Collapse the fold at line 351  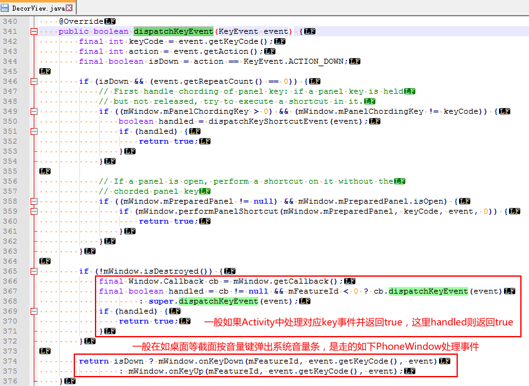click(34, 131)
